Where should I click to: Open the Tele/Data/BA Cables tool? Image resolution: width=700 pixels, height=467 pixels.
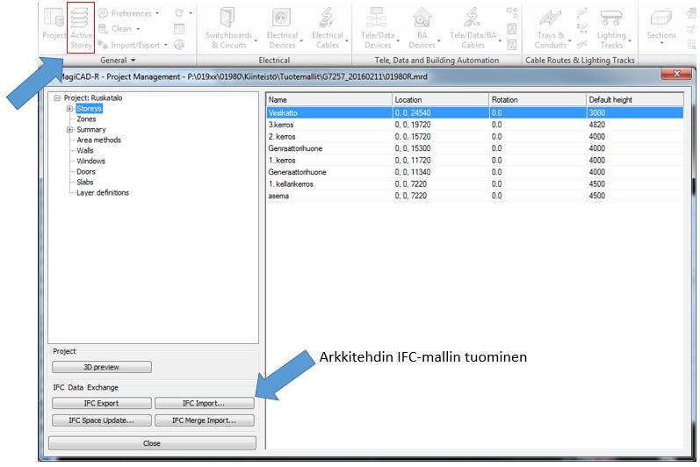click(473, 28)
